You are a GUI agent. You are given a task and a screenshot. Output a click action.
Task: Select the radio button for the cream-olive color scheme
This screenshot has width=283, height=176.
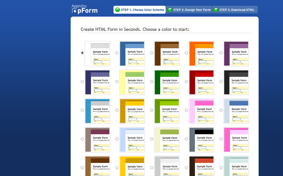coord(152,139)
